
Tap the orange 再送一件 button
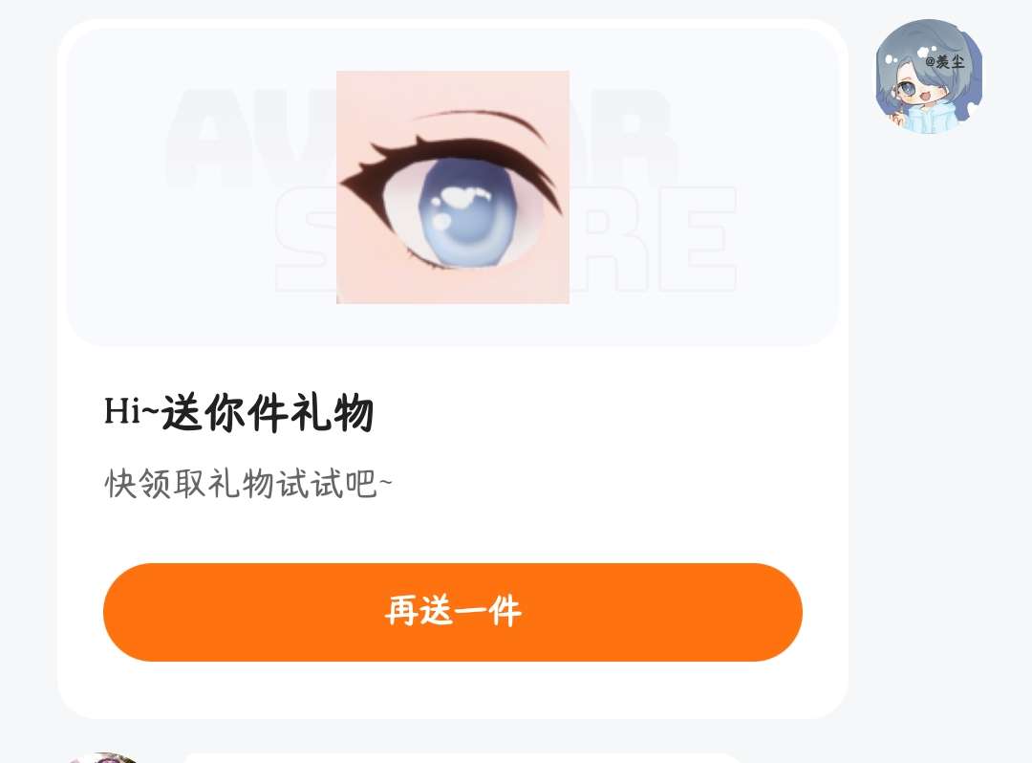tap(453, 612)
